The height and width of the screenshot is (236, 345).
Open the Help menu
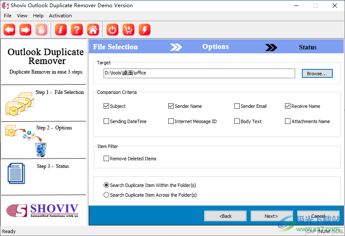[x=38, y=16]
